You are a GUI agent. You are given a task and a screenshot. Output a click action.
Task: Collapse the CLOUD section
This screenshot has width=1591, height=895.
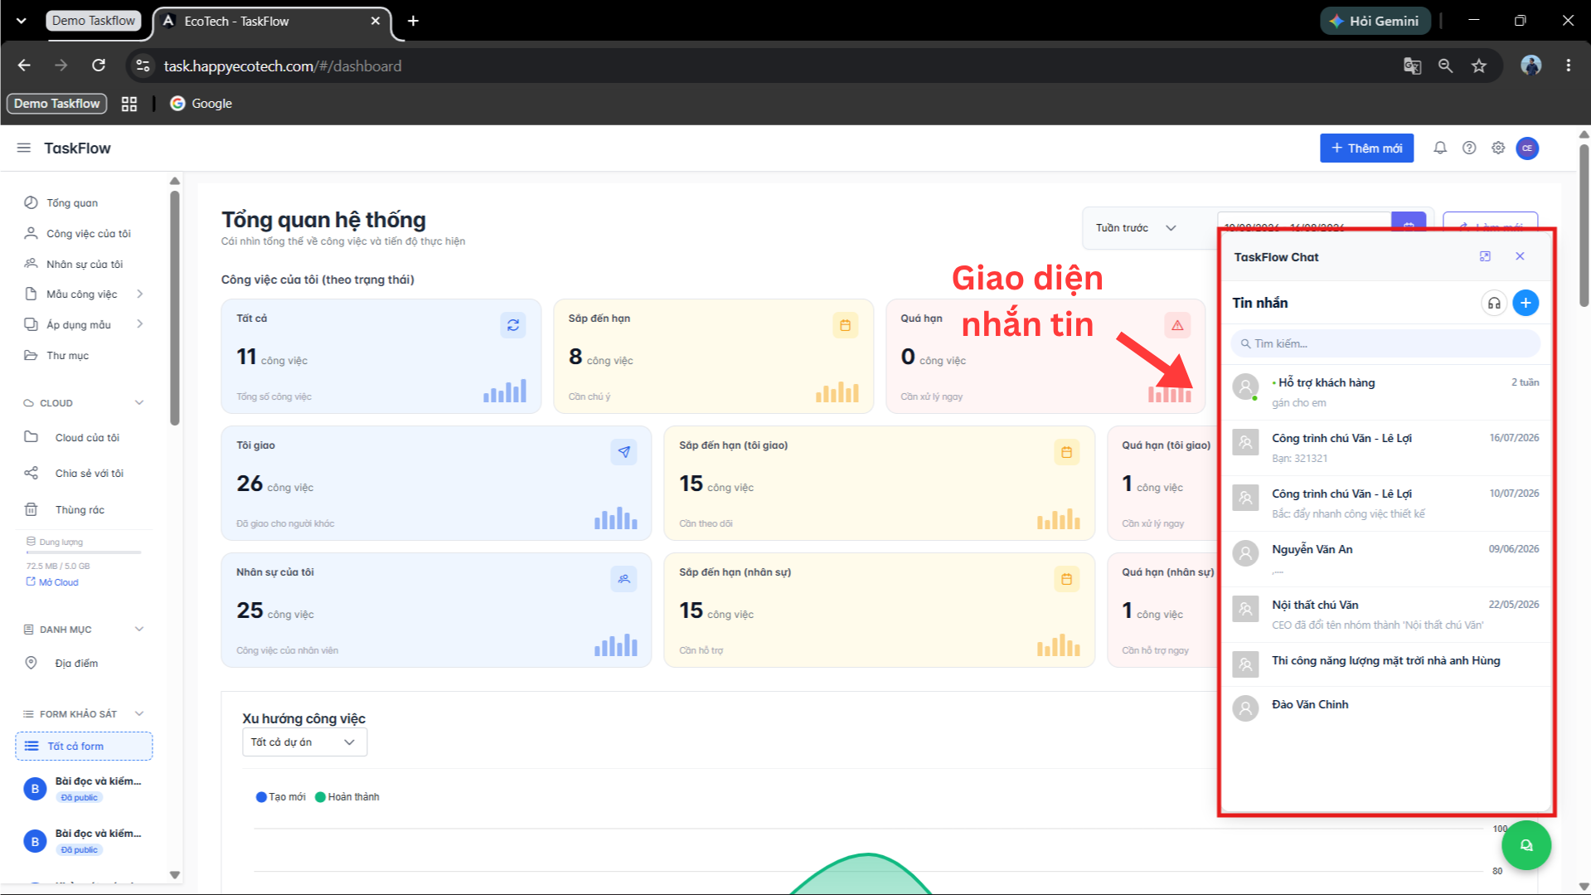pos(139,403)
